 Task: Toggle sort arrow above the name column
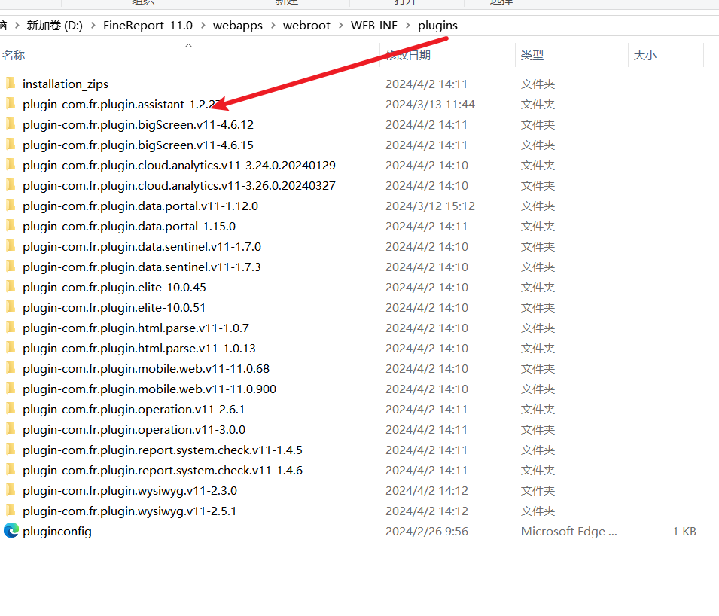click(x=188, y=45)
